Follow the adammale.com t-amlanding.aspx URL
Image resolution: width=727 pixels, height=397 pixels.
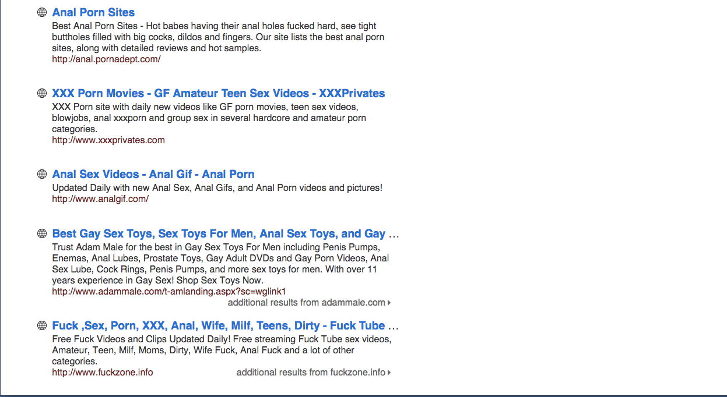[169, 291]
